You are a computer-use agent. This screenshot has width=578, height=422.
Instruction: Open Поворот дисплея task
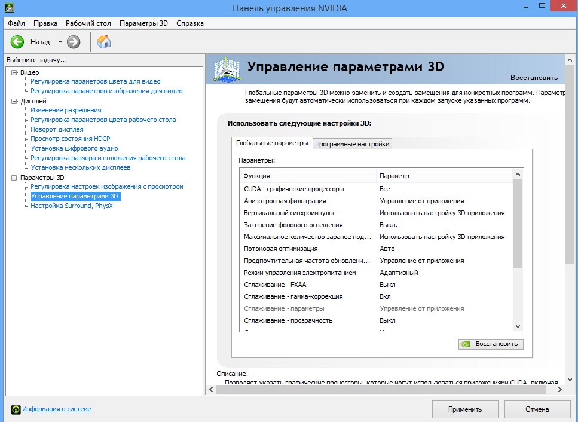tap(57, 129)
